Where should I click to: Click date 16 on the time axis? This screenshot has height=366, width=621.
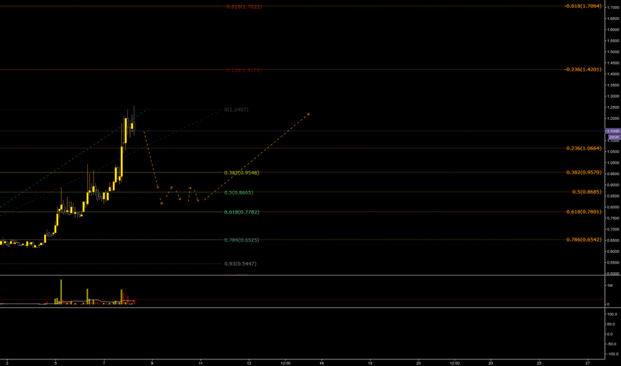pyautogui.click(x=322, y=363)
